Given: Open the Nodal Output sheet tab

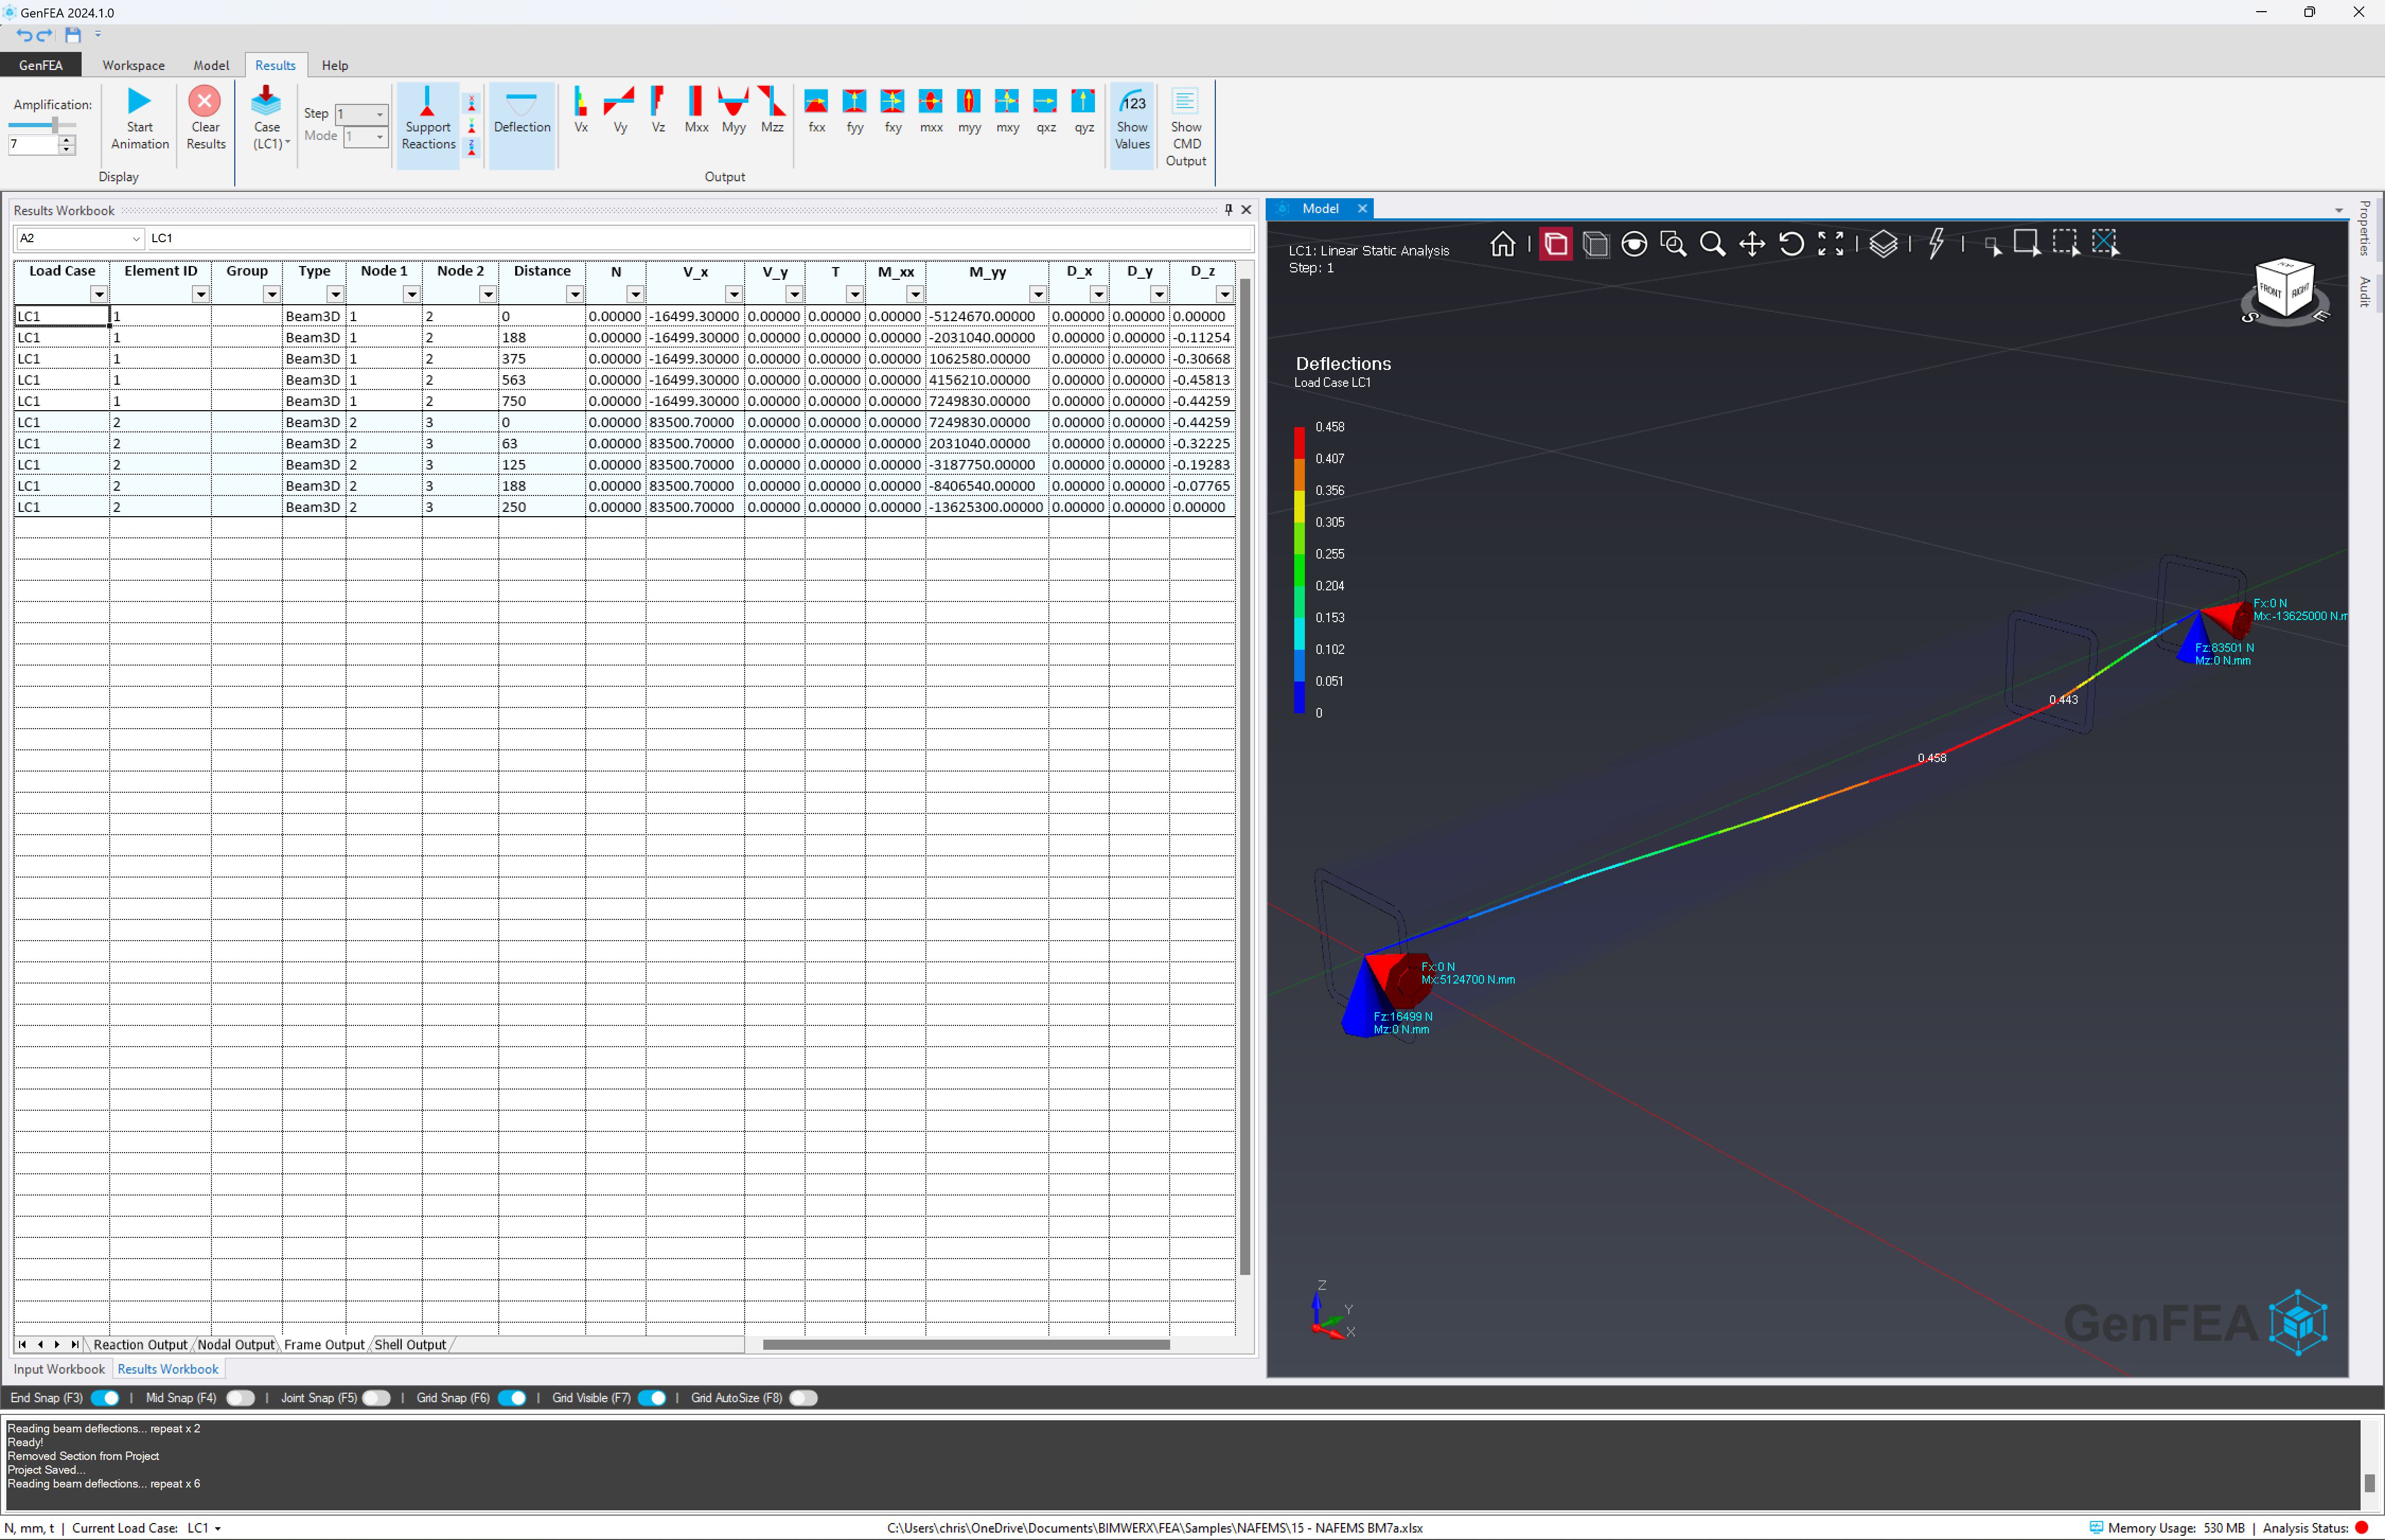Looking at the screenshot, I should pos(235,1345).
